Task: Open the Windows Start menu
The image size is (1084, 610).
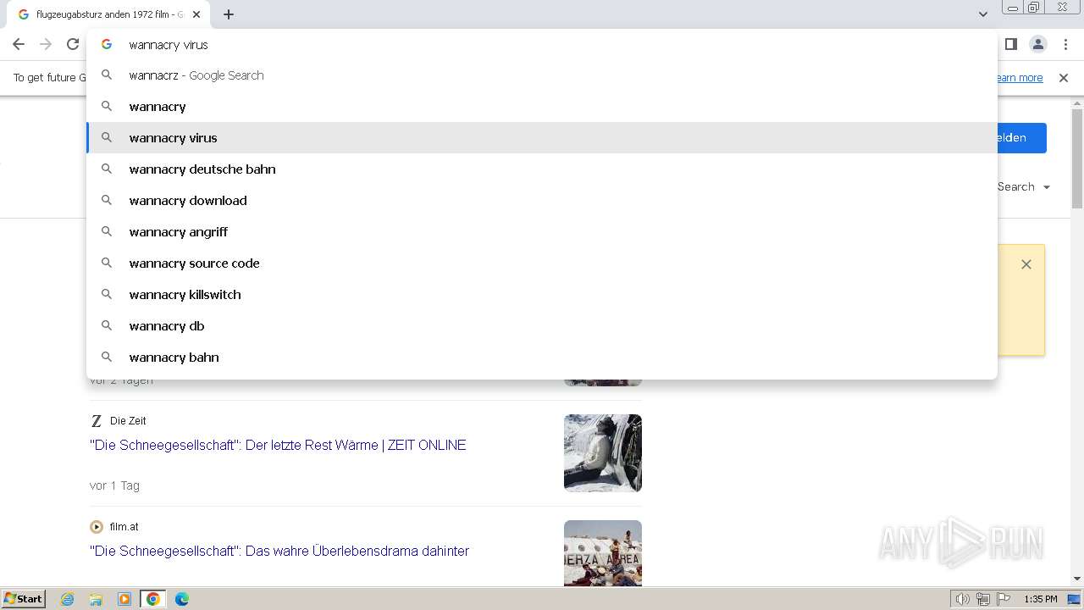Action: click(x=23, y=599)
